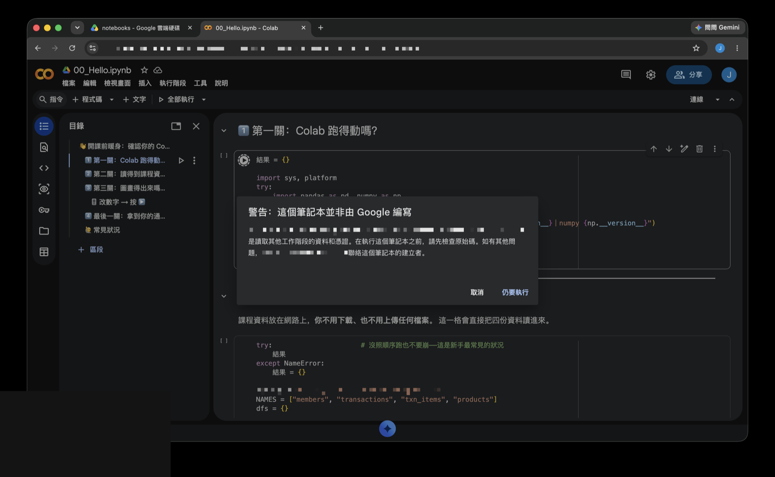Open the 指令 command search

pos(51,100)
